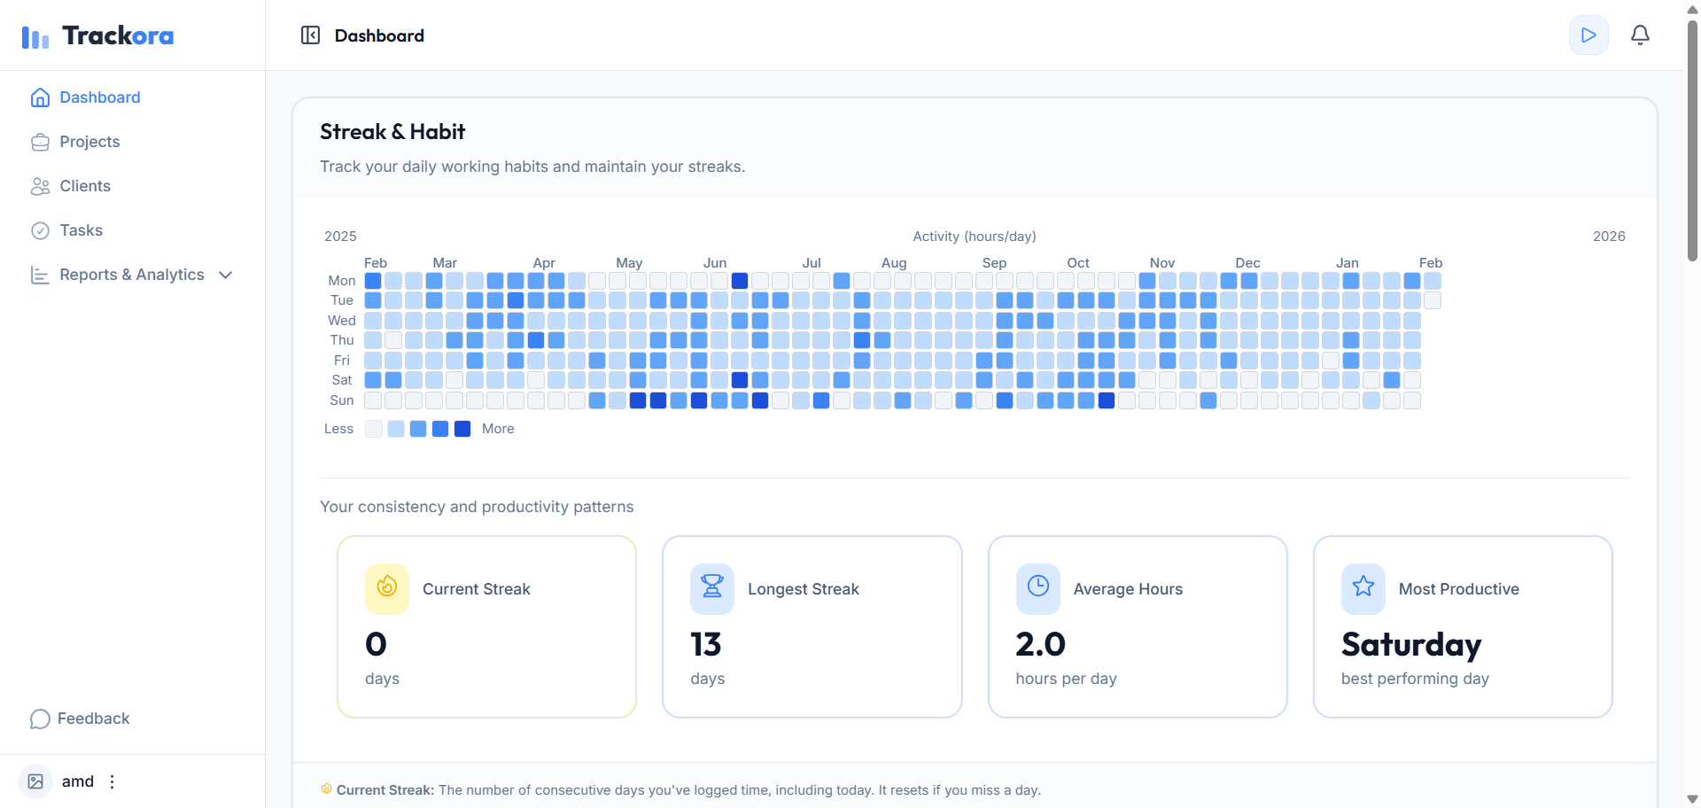Screen dimensions: 1701x808
Task: Click the Feedback link
Action: pyautogui.click(x=92, y=719)
